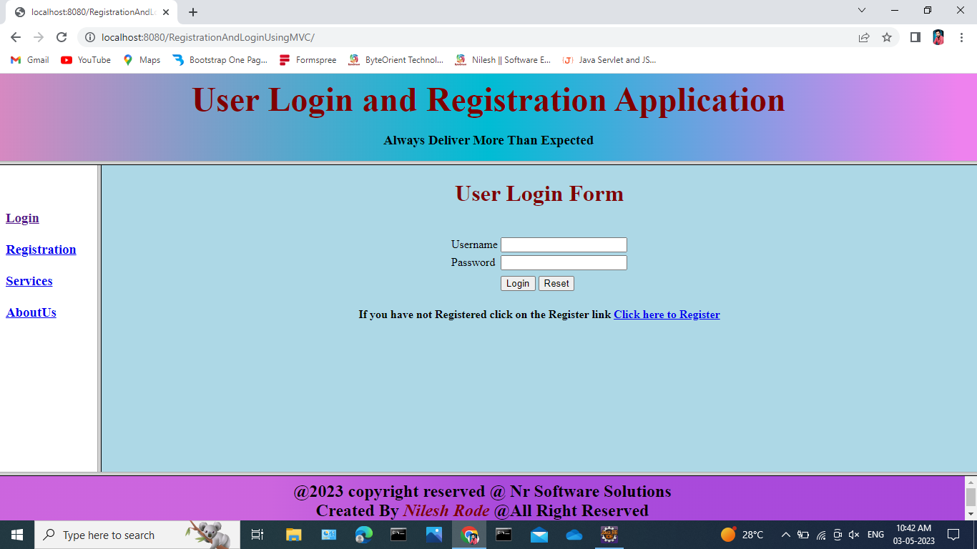Image resolution: width=977 pixels, height=549 pixels.
Task: Open the Bootstrap One Page bookmark
Action: pyautogui.click(x=220, y=60)
